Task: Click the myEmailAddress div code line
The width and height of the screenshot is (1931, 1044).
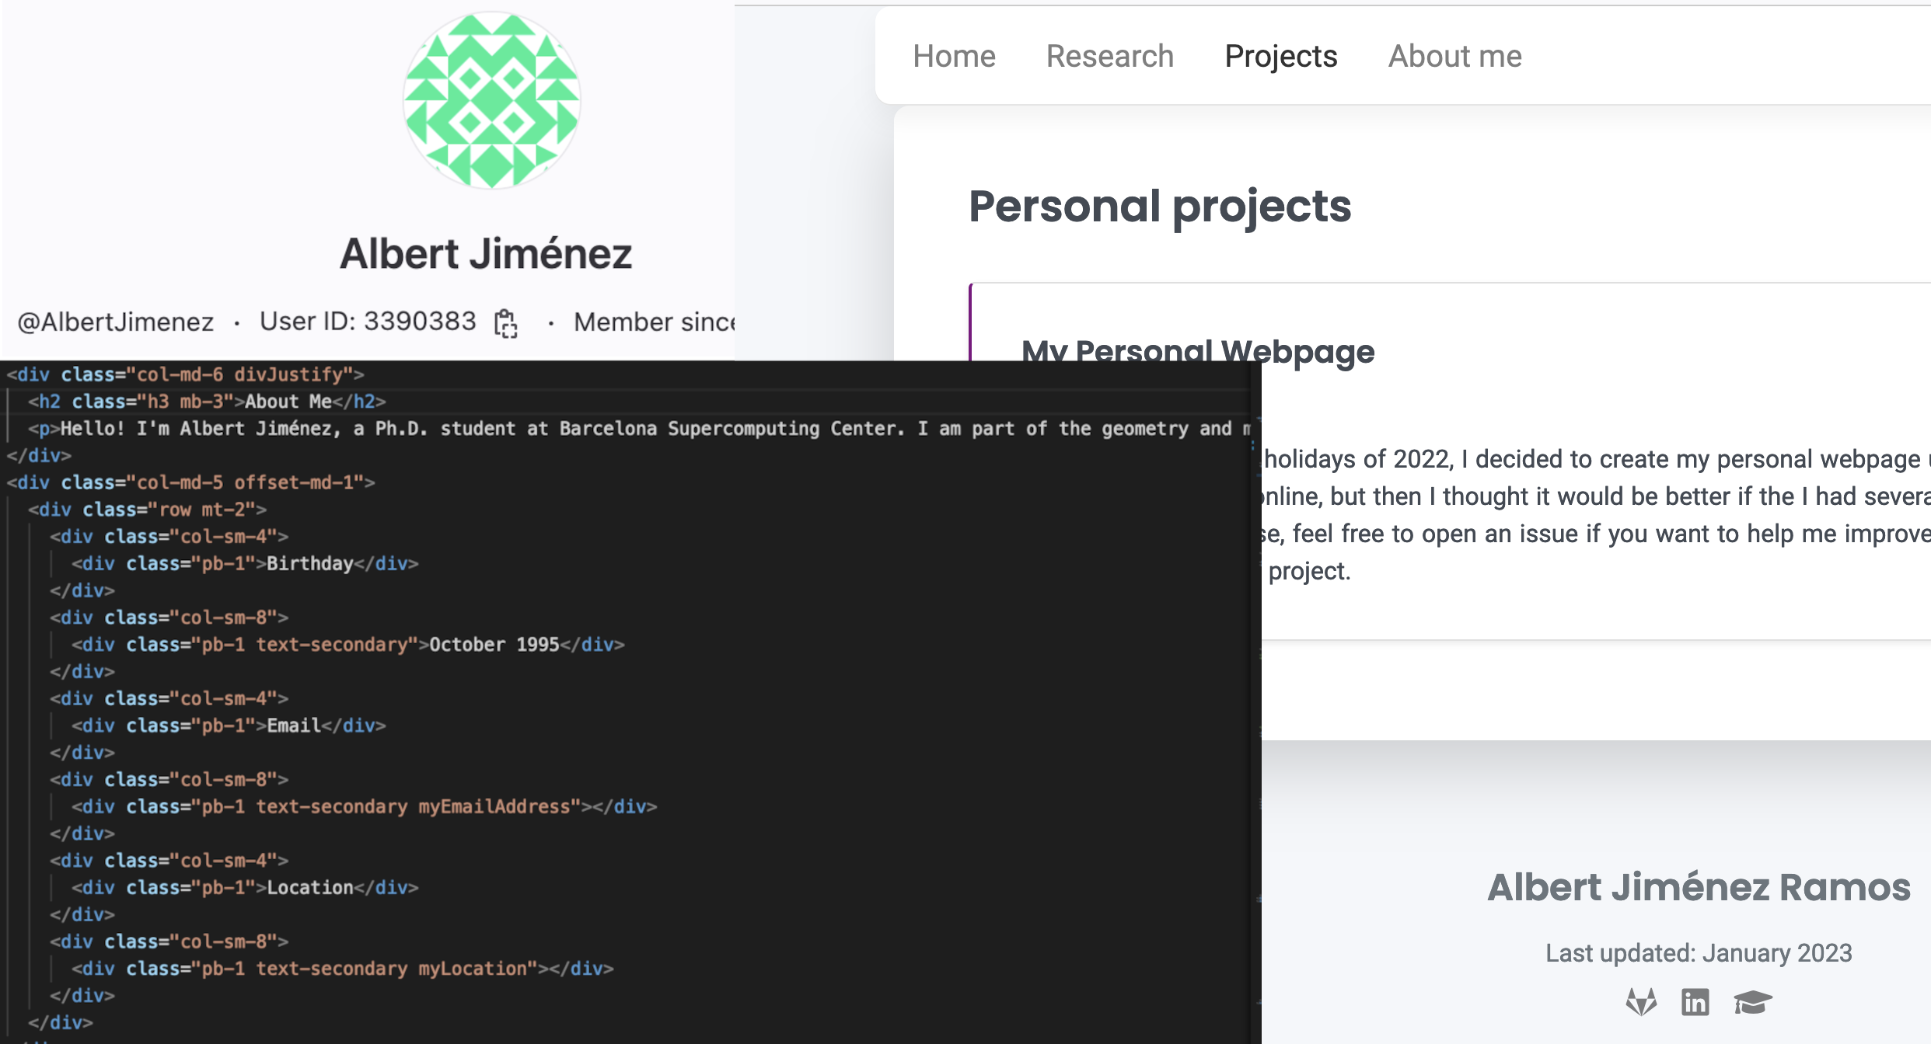Action: (x=364, y=807)
